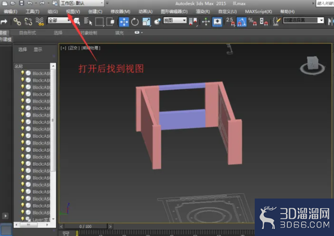Screen dimensions: 334x236
Task: Redo using the quick access bar arrow
Action: point(42,3)
